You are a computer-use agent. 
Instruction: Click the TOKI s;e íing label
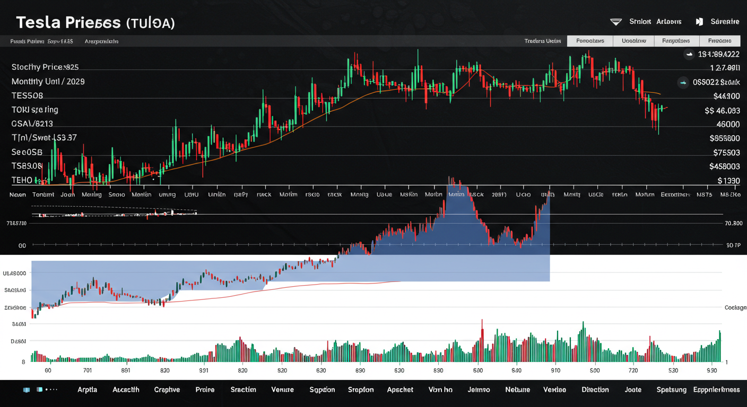pos(34,110)
